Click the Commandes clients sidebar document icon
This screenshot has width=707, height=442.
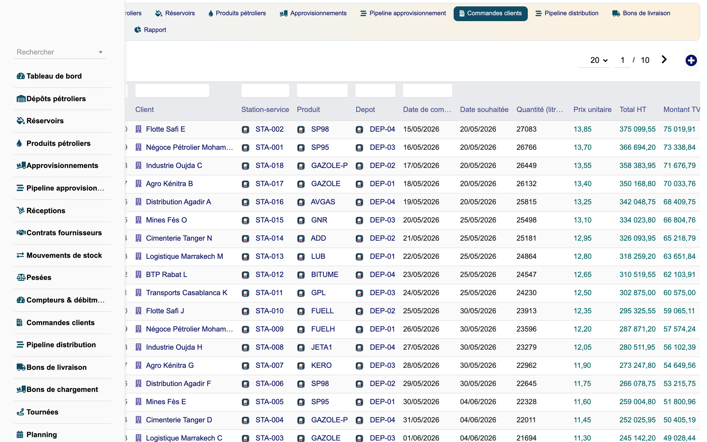pyautogui.click(x=20, y=322)
